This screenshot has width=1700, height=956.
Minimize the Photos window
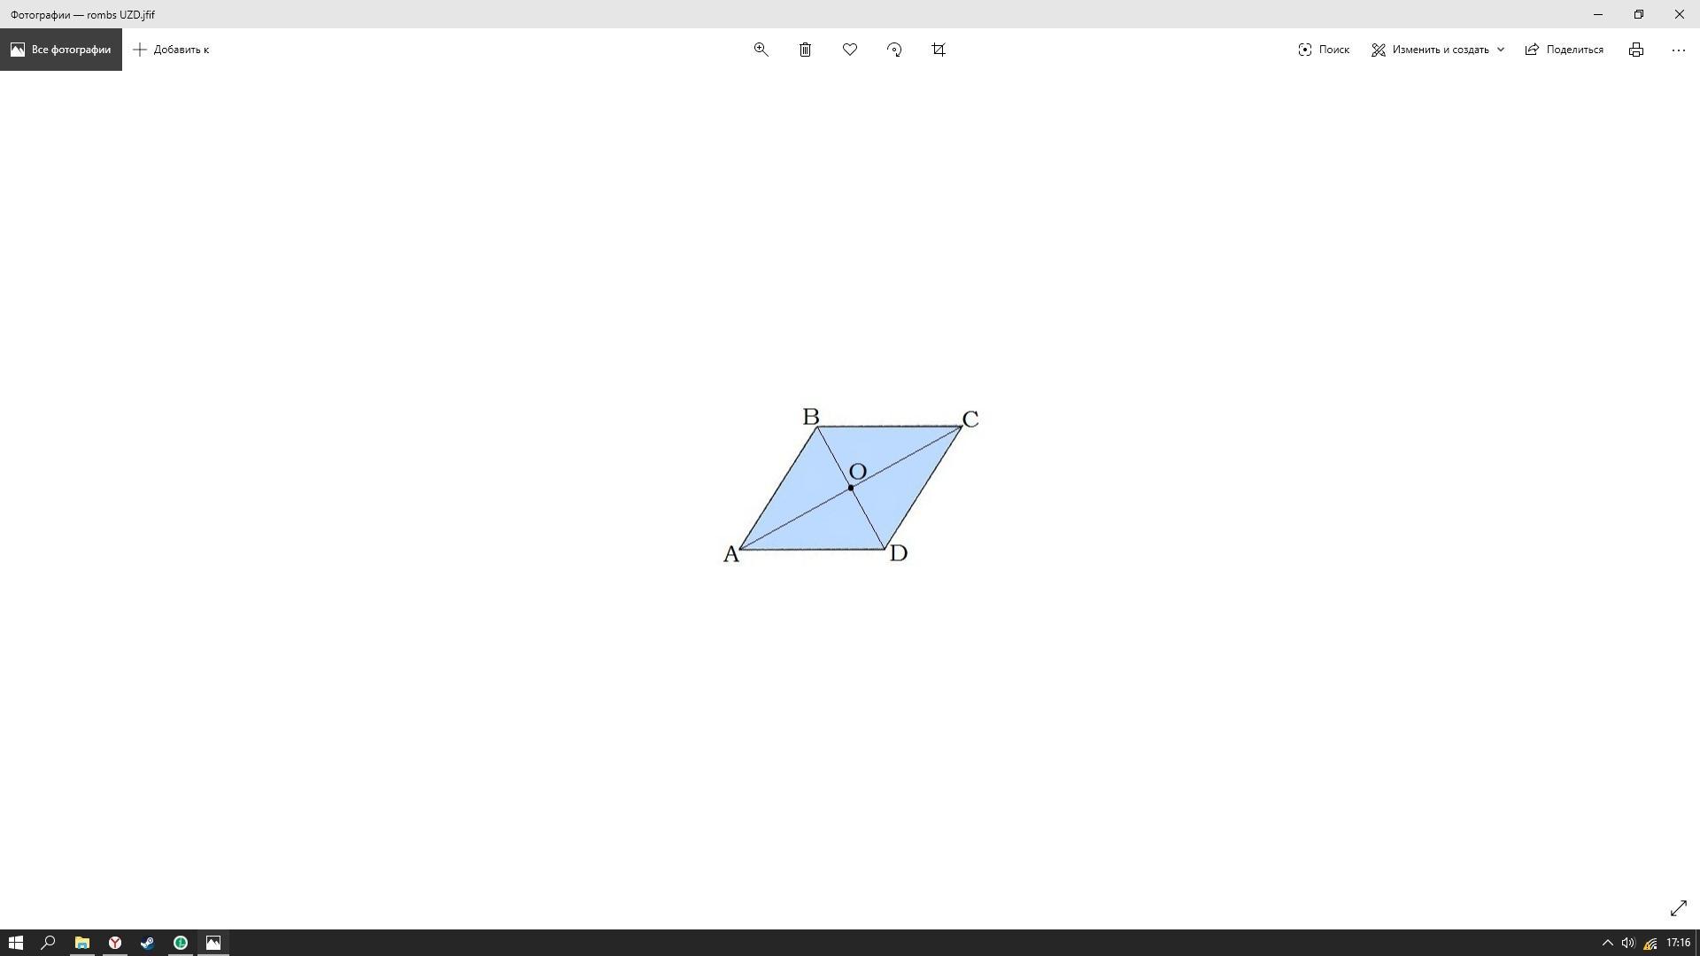[x=1598, y=14]
